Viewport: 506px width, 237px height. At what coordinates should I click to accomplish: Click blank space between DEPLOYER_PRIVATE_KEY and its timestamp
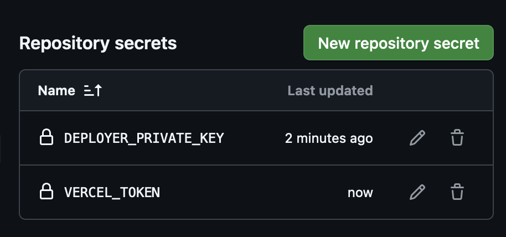click(x=254, y=138)
